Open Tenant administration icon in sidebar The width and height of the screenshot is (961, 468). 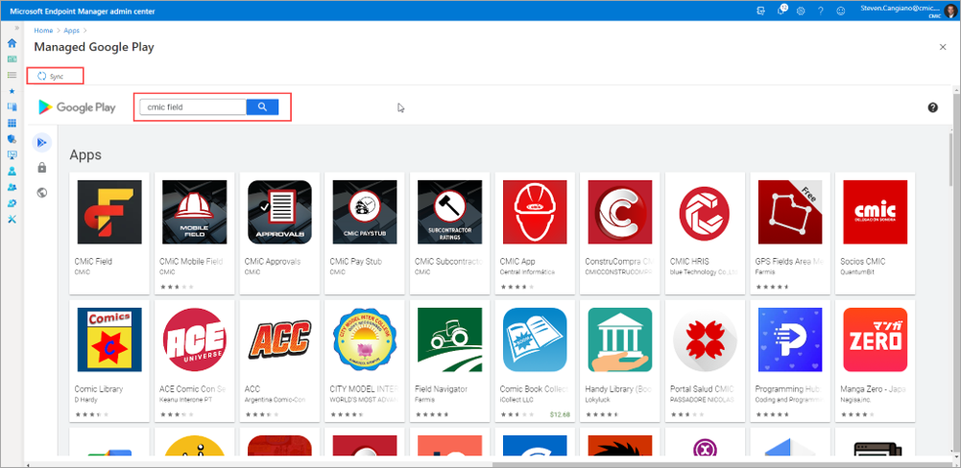[x=12, y=203]
